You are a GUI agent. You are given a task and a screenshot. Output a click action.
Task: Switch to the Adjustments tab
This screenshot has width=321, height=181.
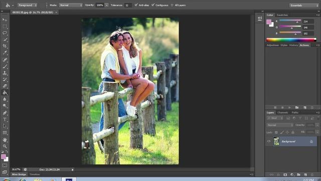pyautogui.click(x=272, y=45)
